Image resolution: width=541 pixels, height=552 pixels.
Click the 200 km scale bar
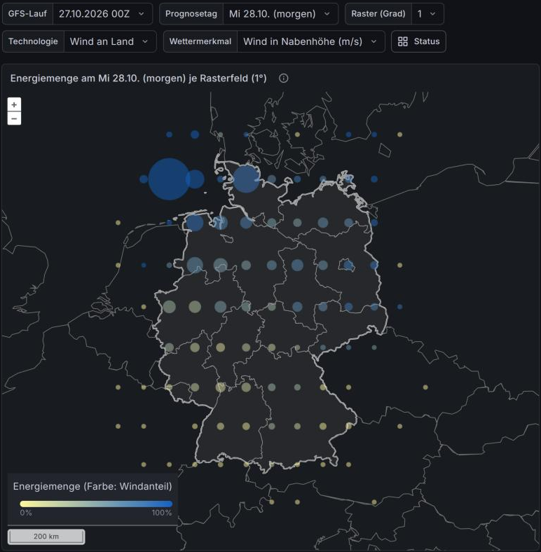point(46,537)
